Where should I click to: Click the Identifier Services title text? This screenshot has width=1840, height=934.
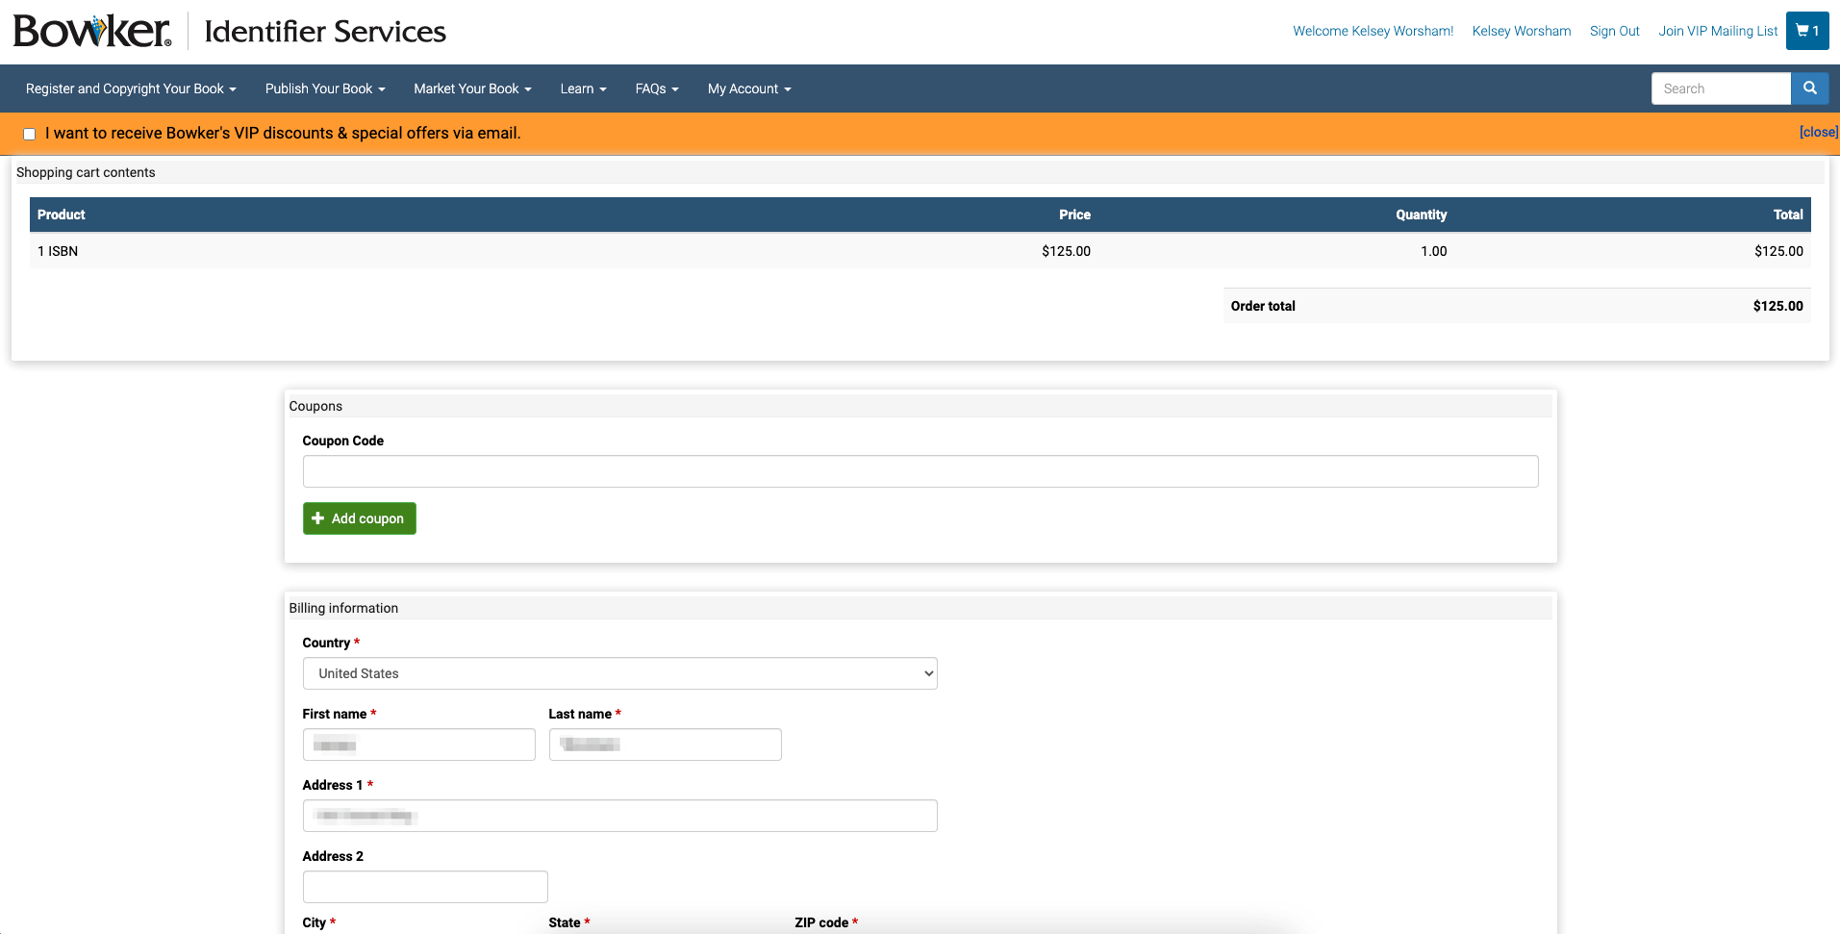325,32
